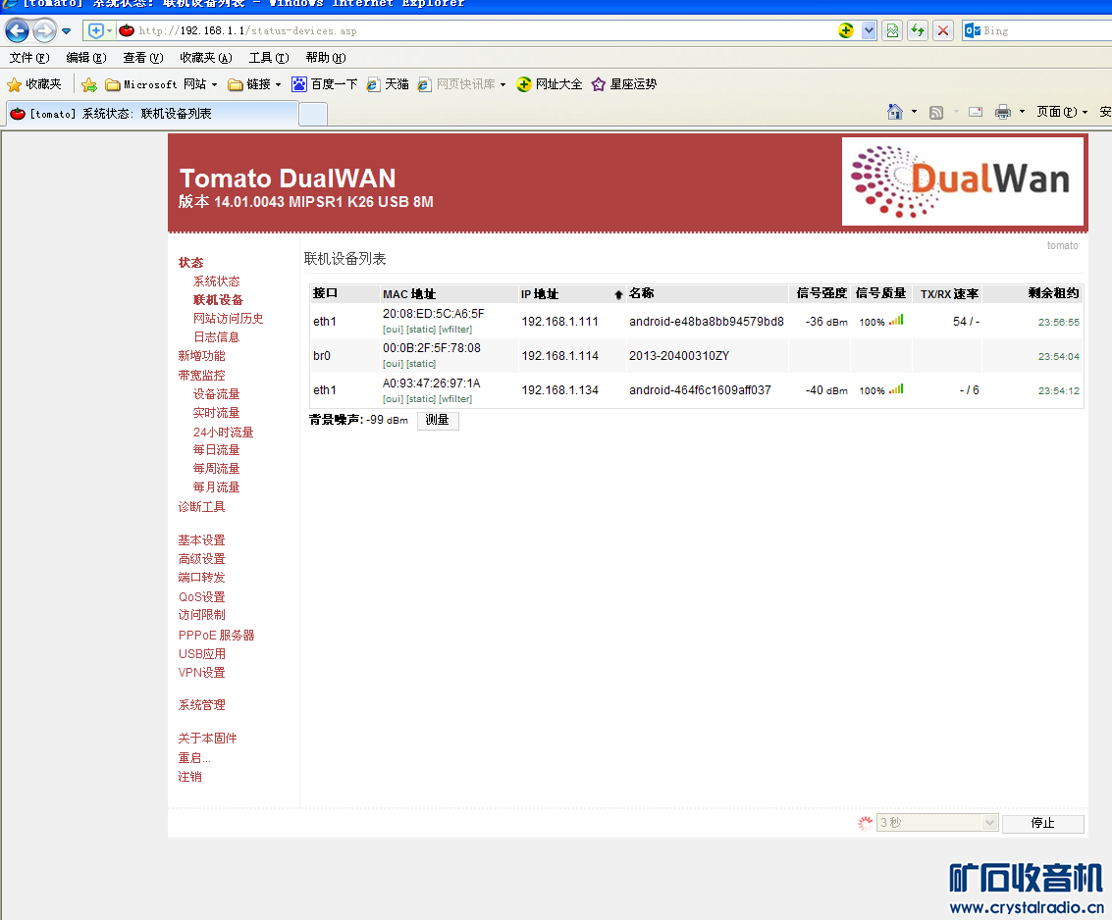The image size is (1112, 920).
Task: Click the 百度一下 favorite link
Action: click(x=325, y=84)
